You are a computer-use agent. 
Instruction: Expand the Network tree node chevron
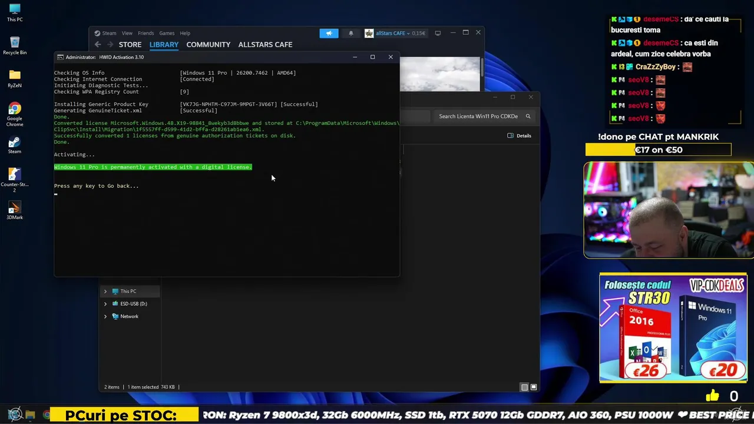pos(105,316)
